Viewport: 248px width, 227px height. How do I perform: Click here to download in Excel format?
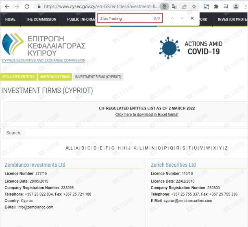147,114
